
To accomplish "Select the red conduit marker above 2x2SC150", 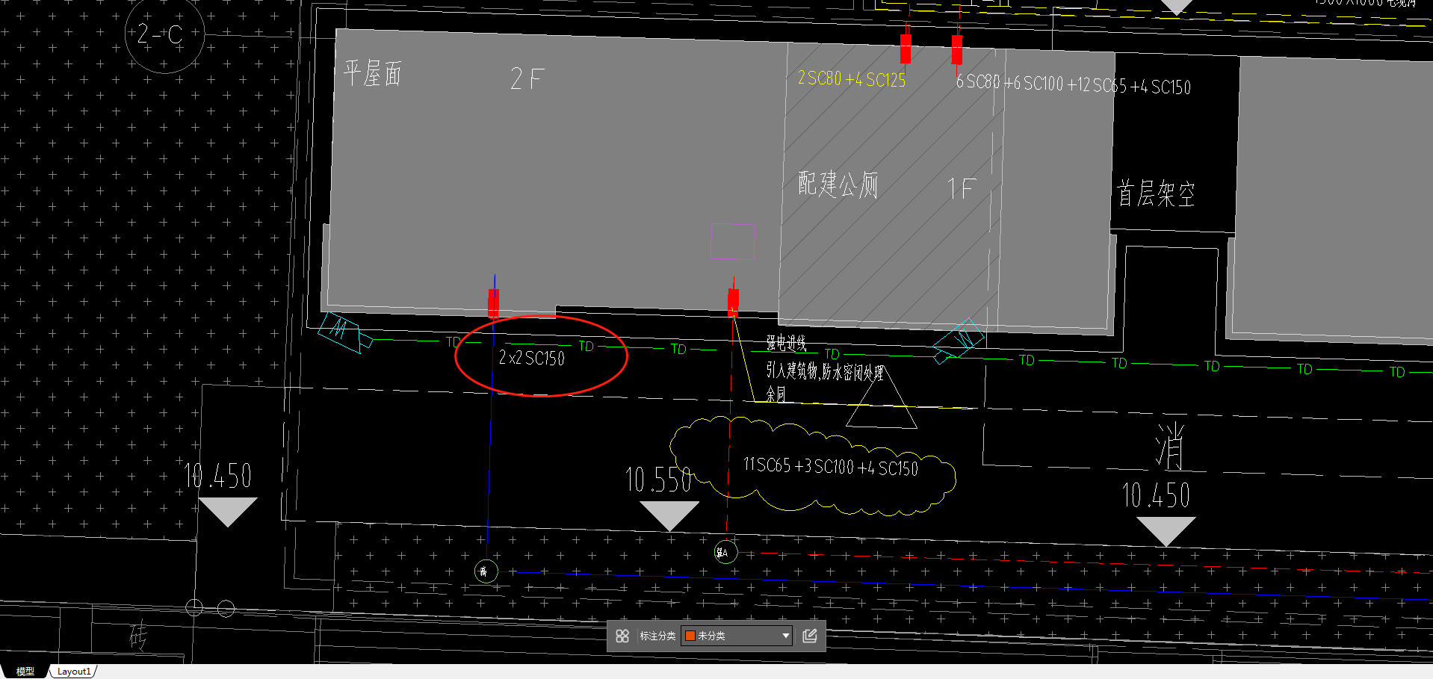I will [493, 304].
